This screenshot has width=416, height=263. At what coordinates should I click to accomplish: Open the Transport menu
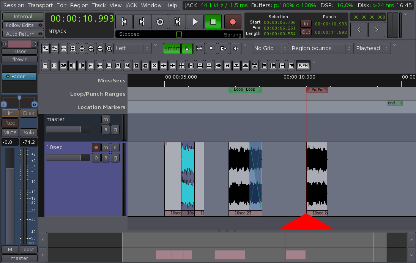click(40, 5)
